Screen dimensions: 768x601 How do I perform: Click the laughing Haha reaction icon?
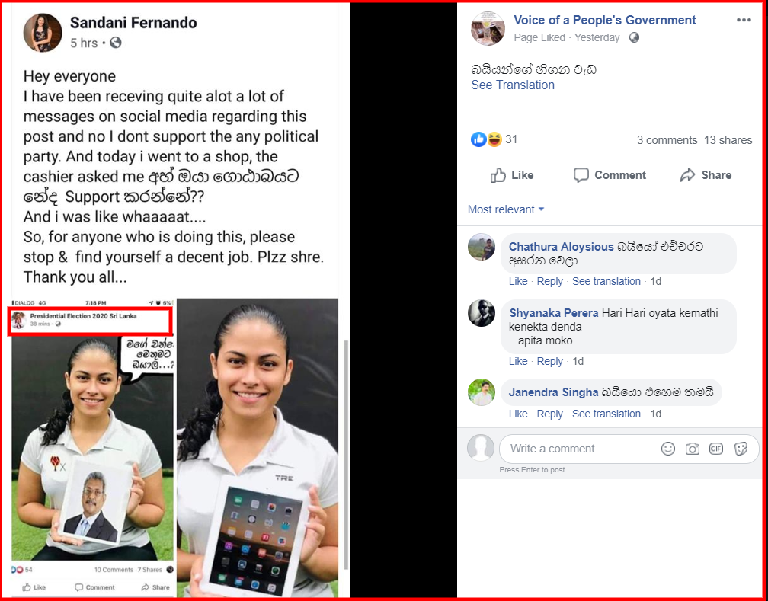point(494,139)
